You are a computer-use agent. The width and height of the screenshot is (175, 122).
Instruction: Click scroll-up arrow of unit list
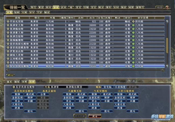click(x=167, y=21)
